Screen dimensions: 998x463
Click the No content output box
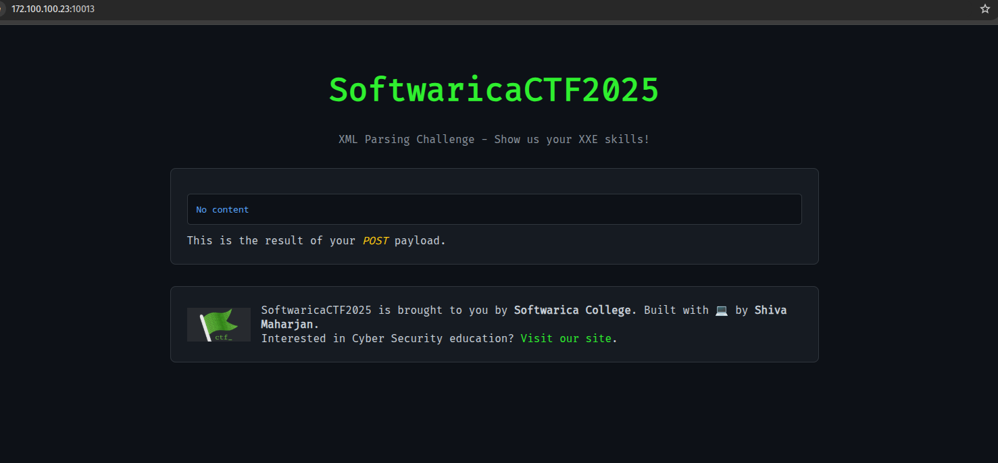(494, 209)
